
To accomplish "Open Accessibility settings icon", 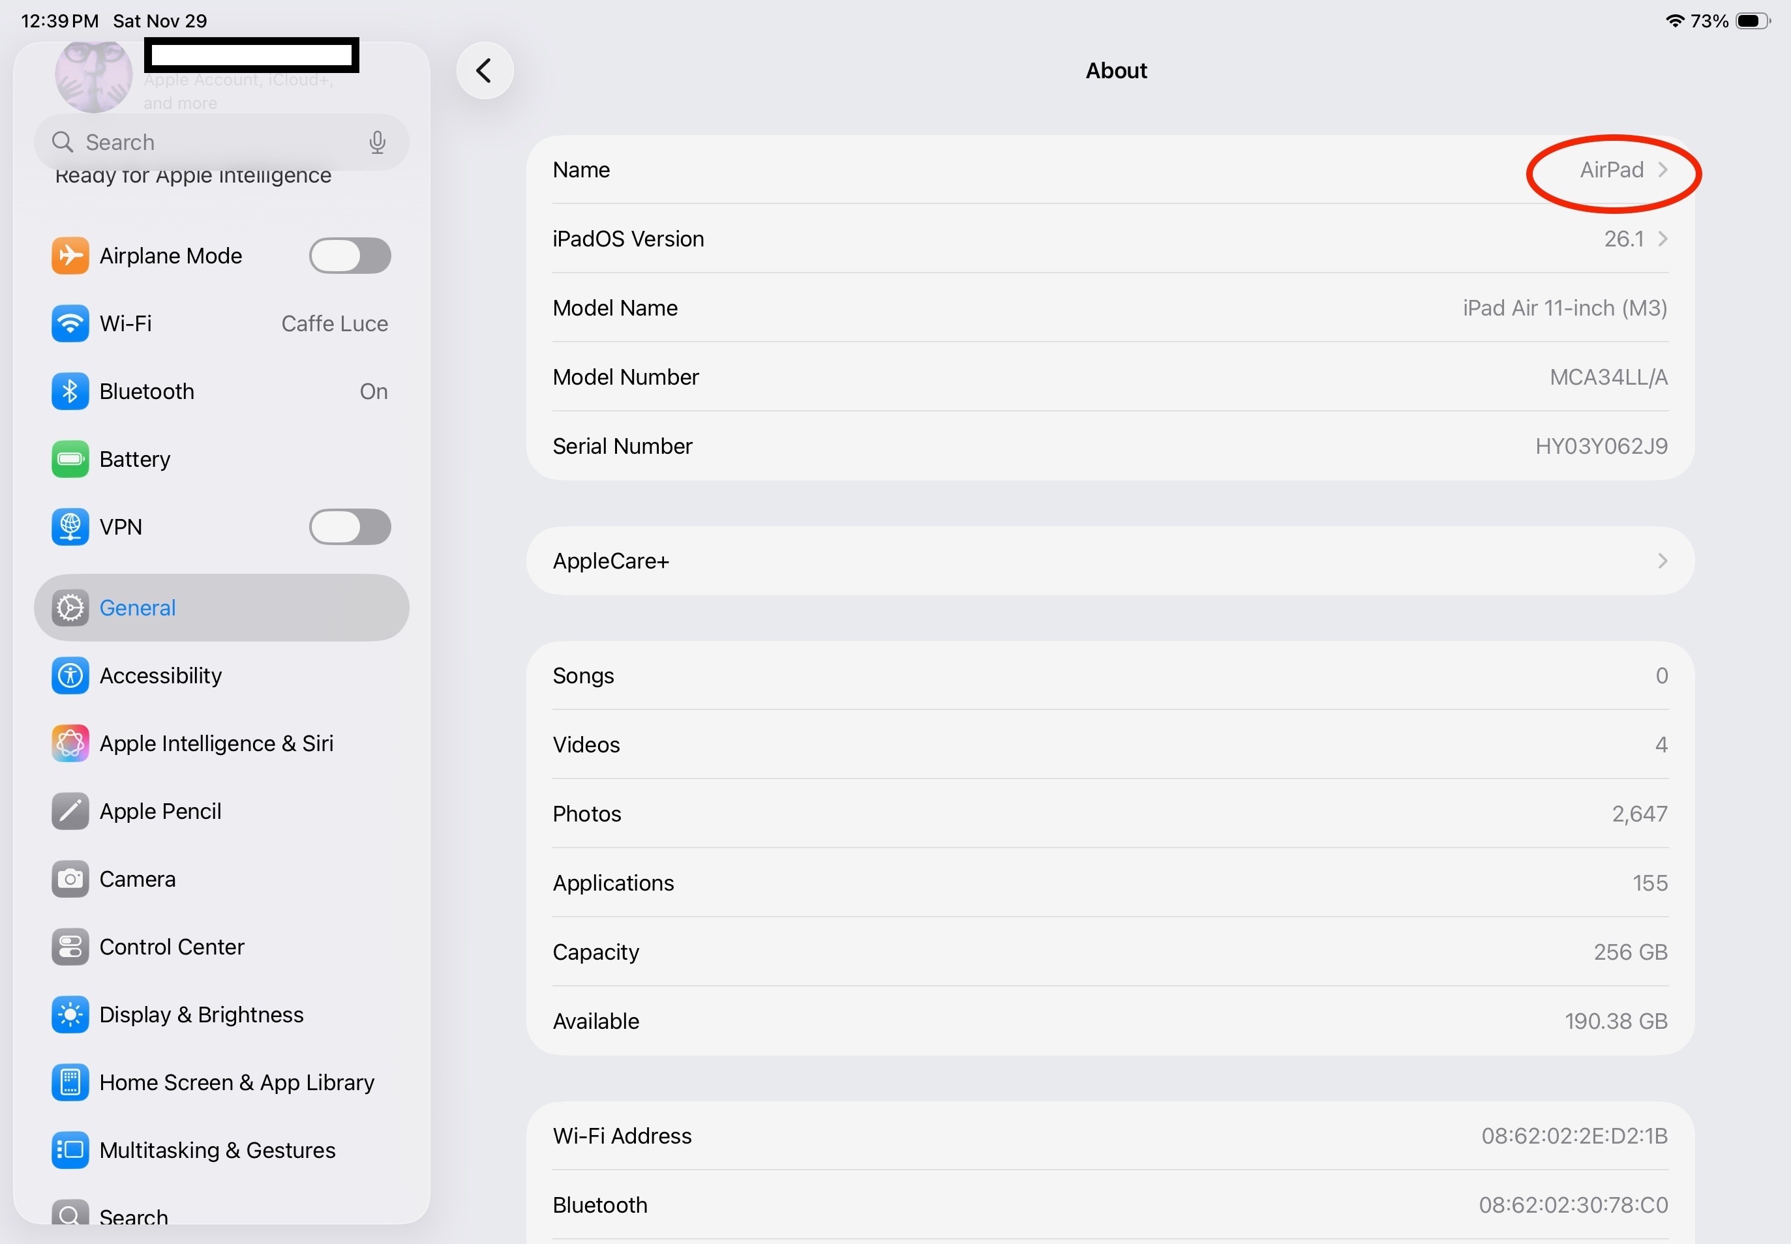I will click(x=69, y=675).
